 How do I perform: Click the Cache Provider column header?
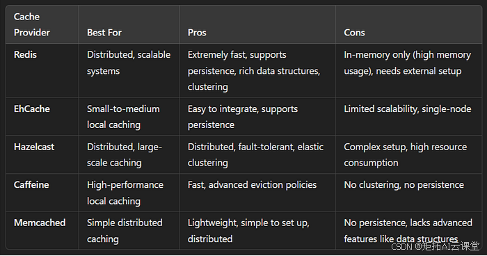coord(32,24)
